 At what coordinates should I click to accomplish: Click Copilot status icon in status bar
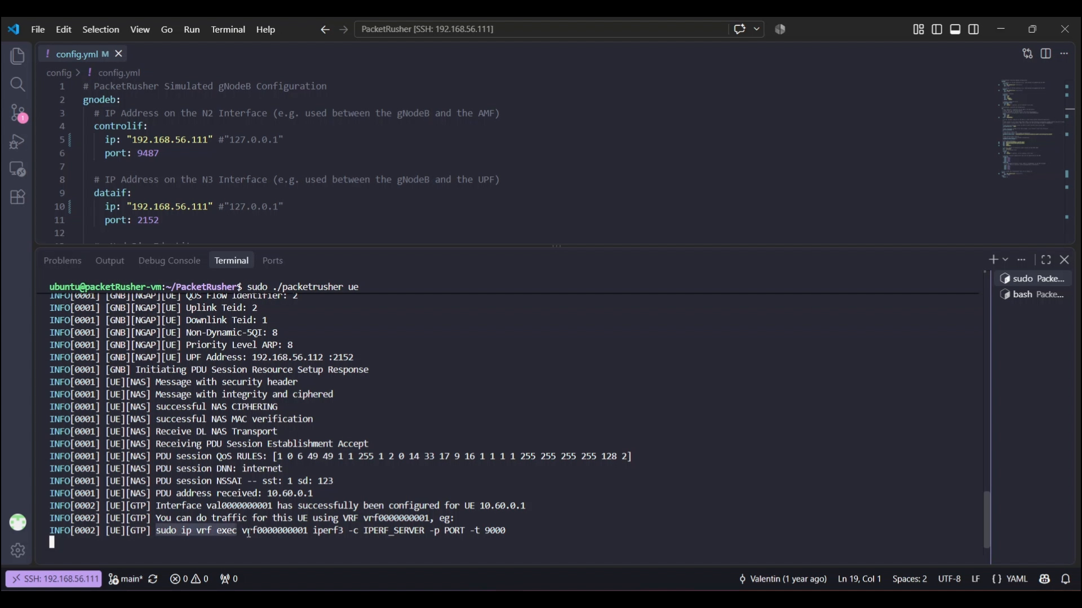pyautogui.click(x=1045, y=579)
